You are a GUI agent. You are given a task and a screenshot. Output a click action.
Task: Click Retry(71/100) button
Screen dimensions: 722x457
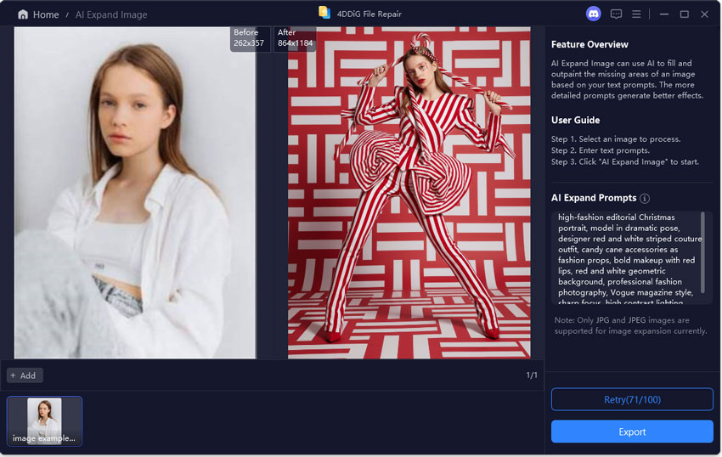(x=632, y=399)
